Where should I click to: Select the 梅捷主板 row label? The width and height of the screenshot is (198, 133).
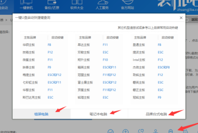click(28, 75)
